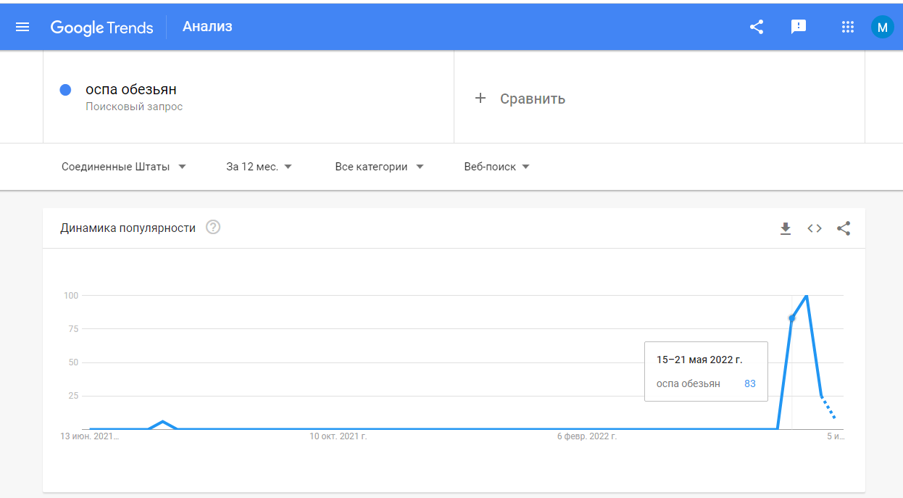The height and width of the screenshot is (498, 903).
Task: Open the Google apps grid
Action: 848,28
